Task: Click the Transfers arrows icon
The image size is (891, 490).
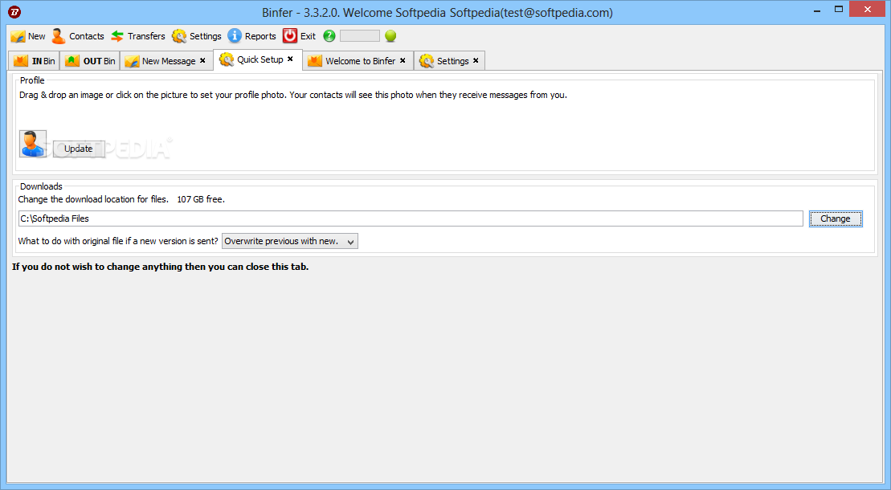Action: click(x=117, y=36)
